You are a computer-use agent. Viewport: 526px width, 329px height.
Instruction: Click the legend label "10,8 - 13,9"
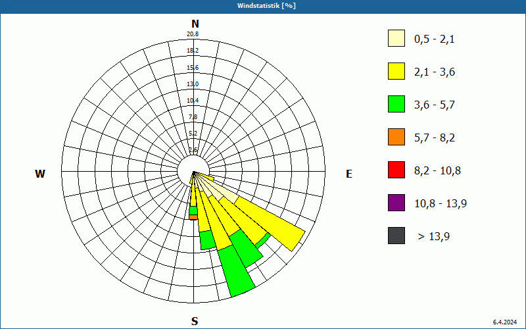coord(441,204)
